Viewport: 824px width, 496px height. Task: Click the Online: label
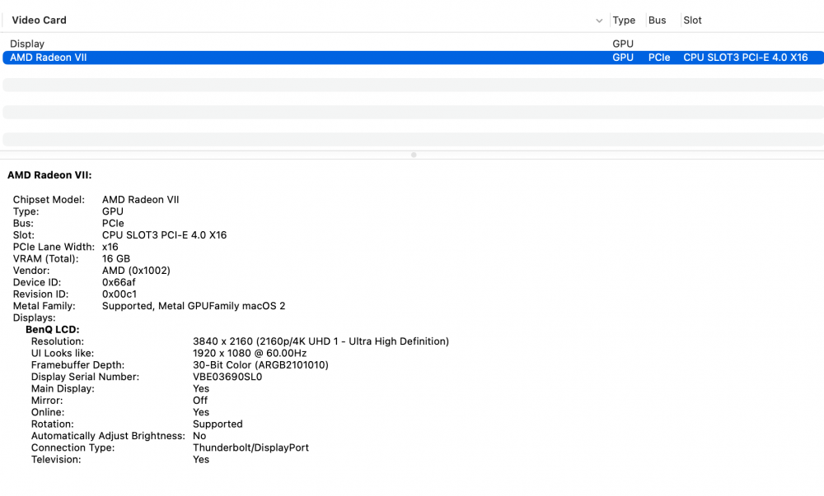click(48, 412)
